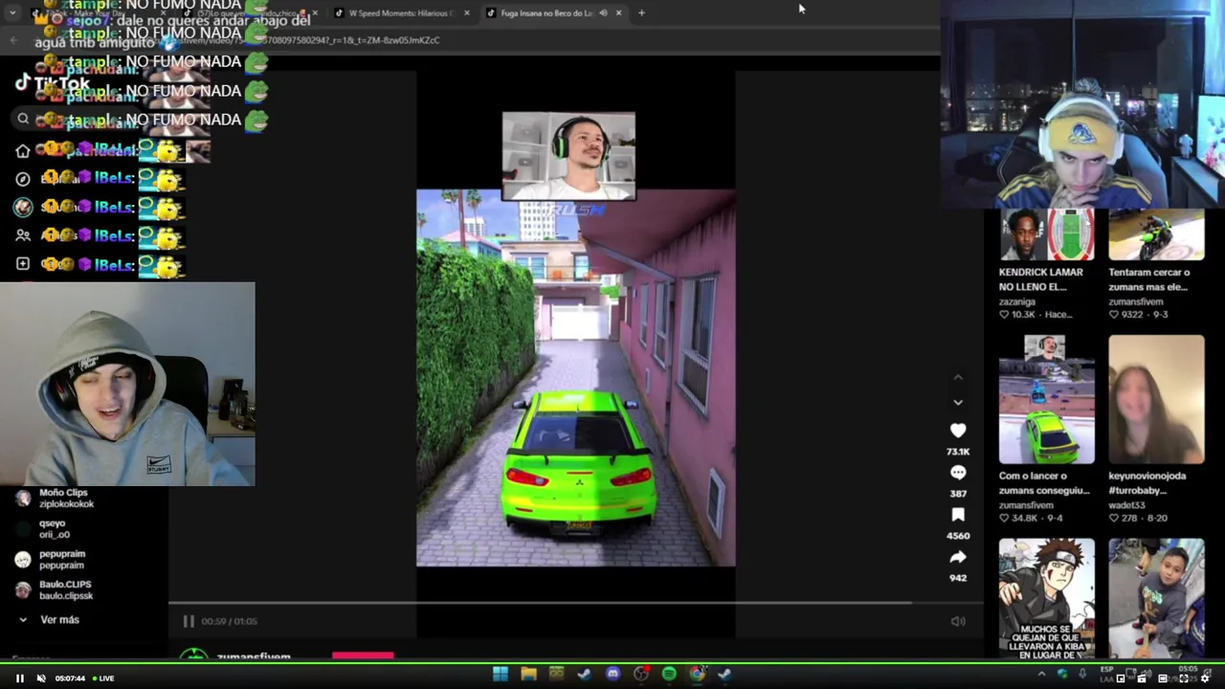Image resolution: width=1225 pixels, height=689 pixels.
Task: Like the TikTok video with the heart icon
Action: point(958,431)
